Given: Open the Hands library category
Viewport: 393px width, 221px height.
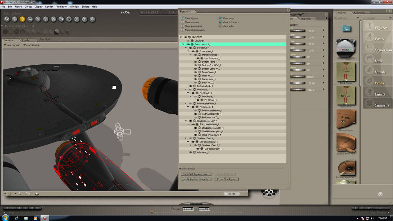Looking at the screenshot, I should pyautogui.click(x=378, y=70).
